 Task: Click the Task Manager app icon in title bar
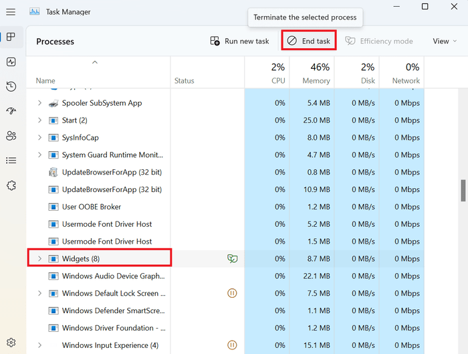click(x=35, y=12)
